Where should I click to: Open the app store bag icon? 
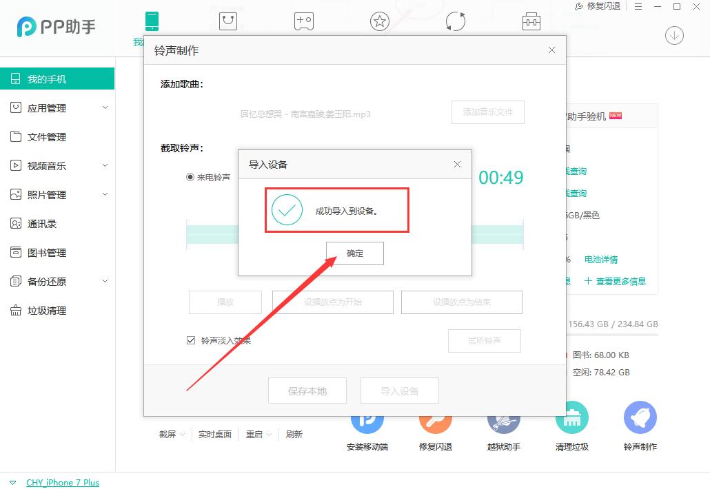click(x=227, y=21)
